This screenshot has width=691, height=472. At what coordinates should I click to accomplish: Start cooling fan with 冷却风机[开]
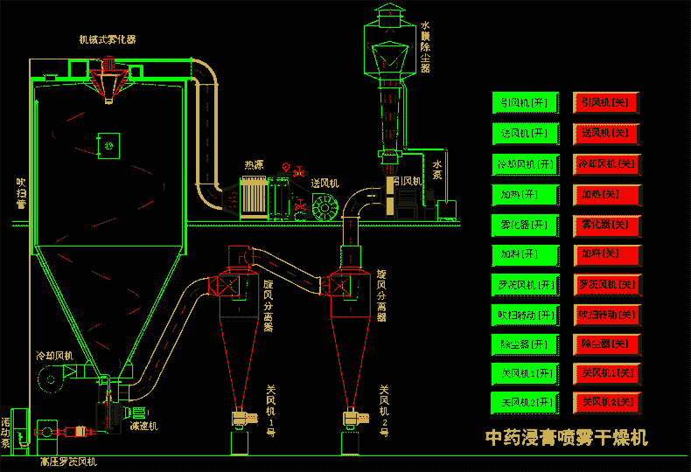click(525, 164)
